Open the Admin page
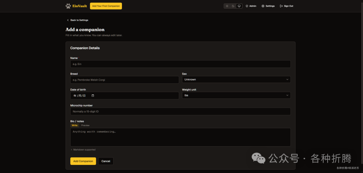363x173 pixels. pyautogui.click(x=251, y=6)
